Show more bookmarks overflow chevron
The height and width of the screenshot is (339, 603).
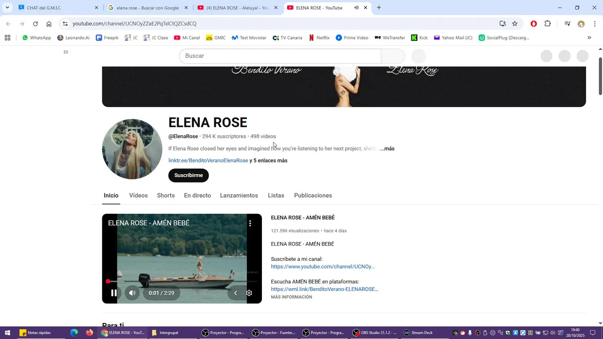pos(589,38)
